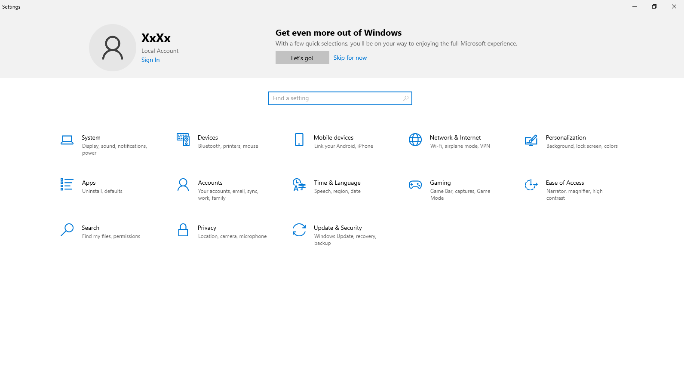684x369 pixels.
Task: Open the Update & Security arrows icon
Action: coord(299,230)
